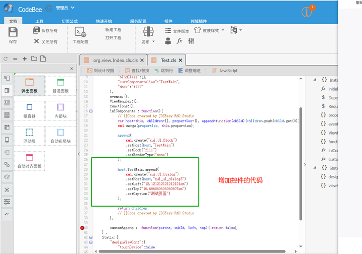362x254 pixels.
Task: Click Go to design view (到设计视图) button
Action: pyautogui.click(x=101, y=71)
